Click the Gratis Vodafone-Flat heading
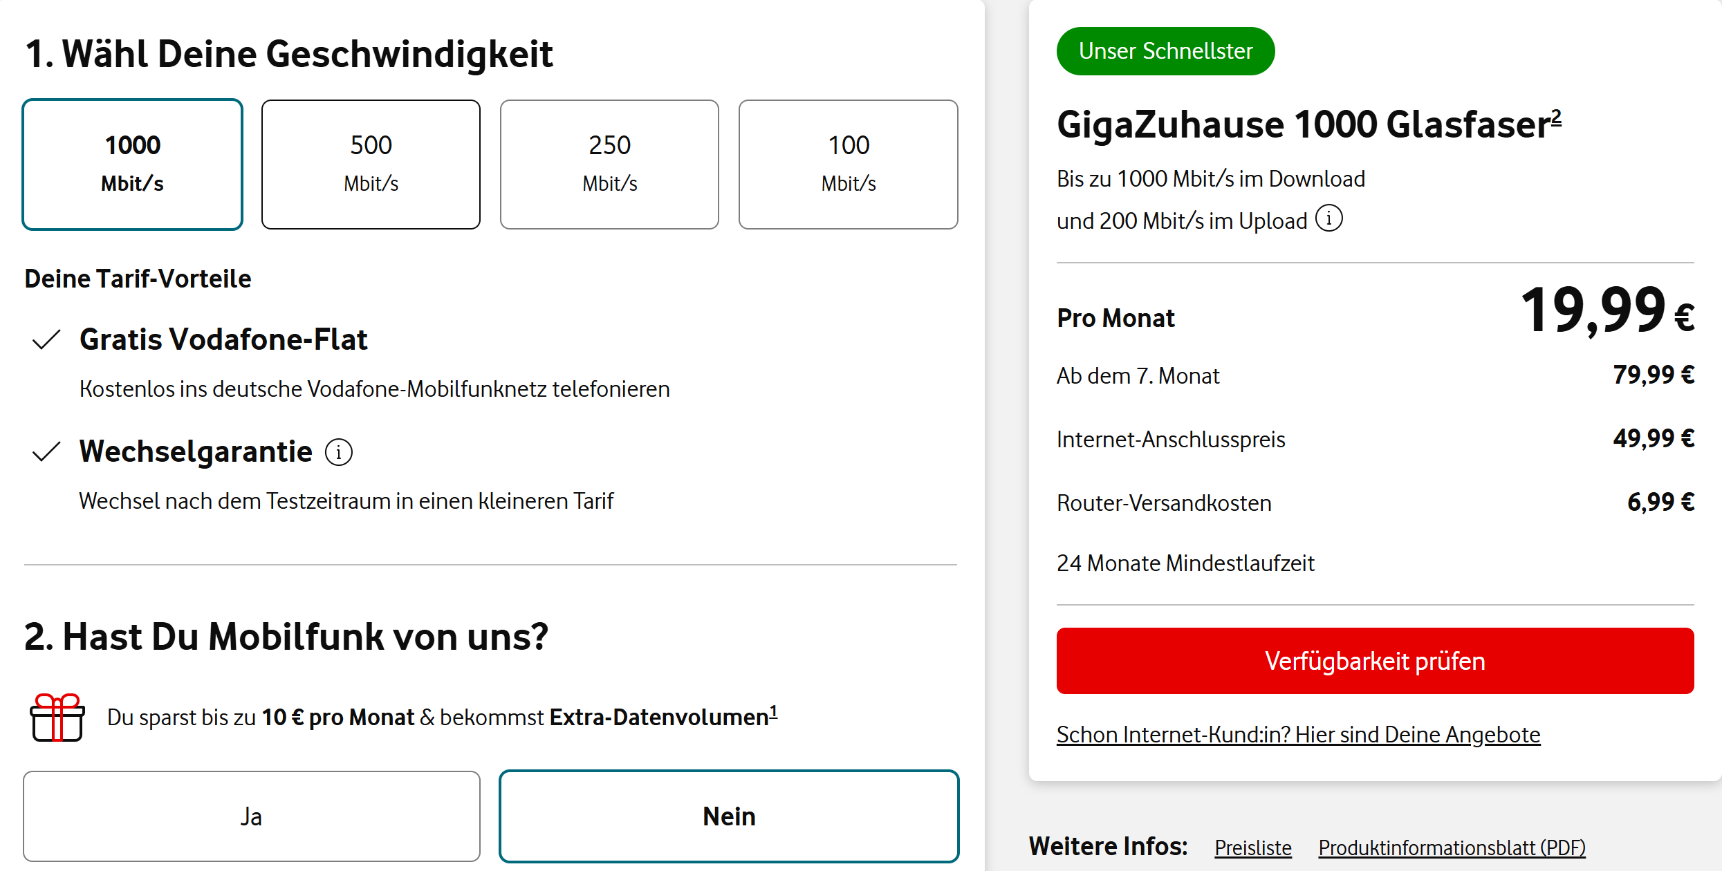This screenshot has width=1722, height=871. click(223, 339)
